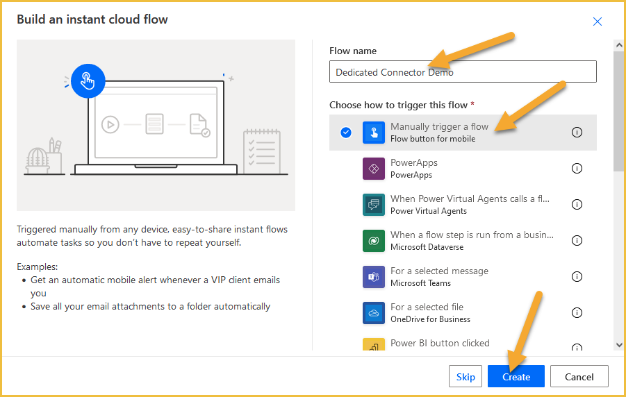Image resolution: width=626 pixels, height=397 pixels.
Task: Click the Power Virtual Agents trigger icon
Action: 374,205
